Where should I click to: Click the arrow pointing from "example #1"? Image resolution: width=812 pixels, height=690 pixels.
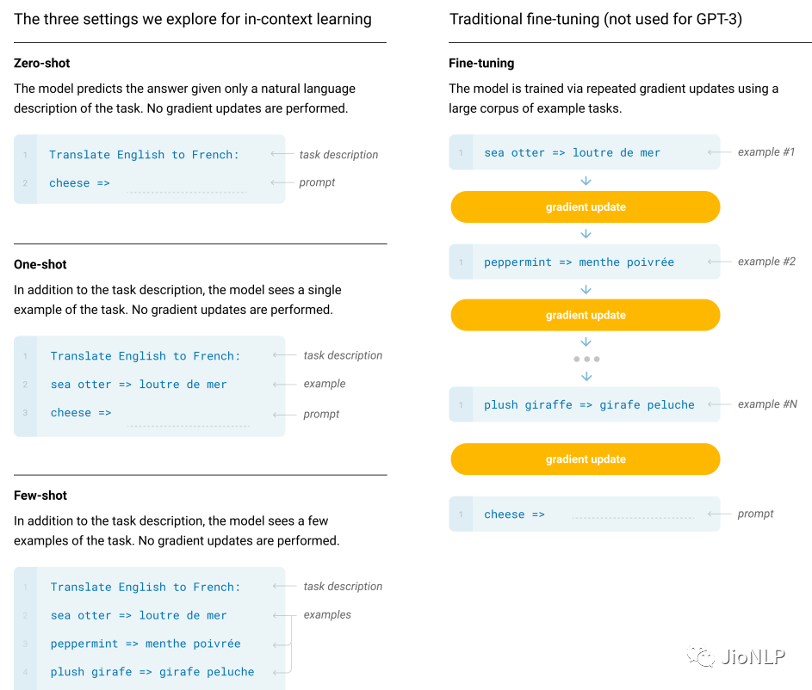pos(718,152)
